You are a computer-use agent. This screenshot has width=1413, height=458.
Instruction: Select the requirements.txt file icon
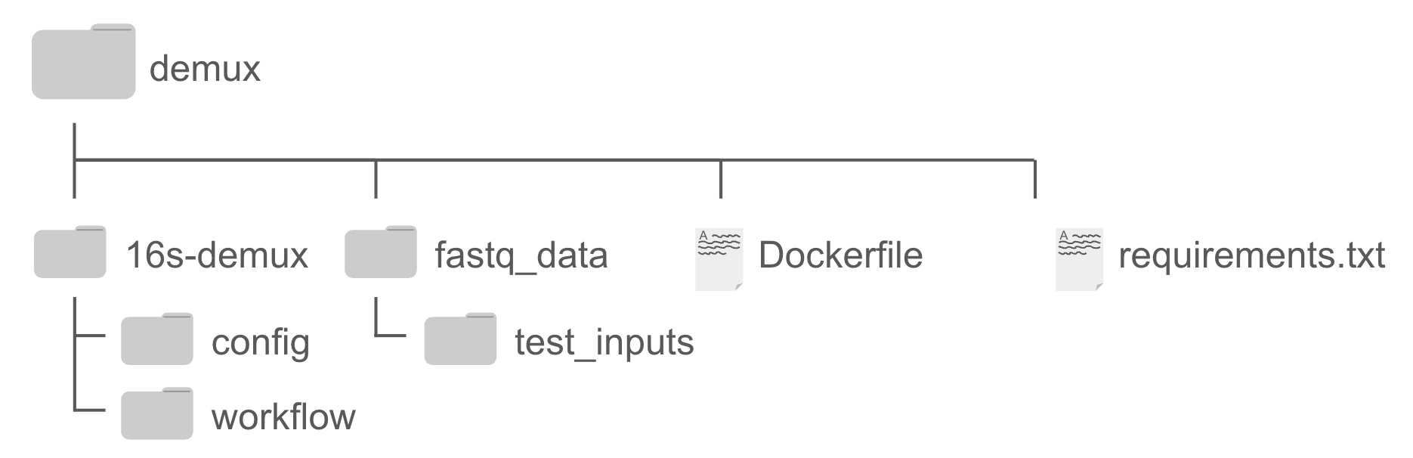1079,259
